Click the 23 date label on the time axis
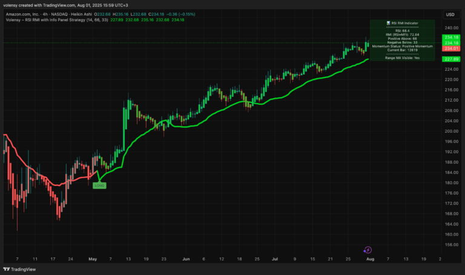 click(163, 259)
